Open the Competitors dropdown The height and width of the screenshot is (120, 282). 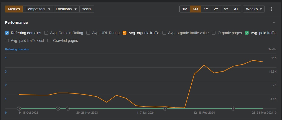coord(38,9)
